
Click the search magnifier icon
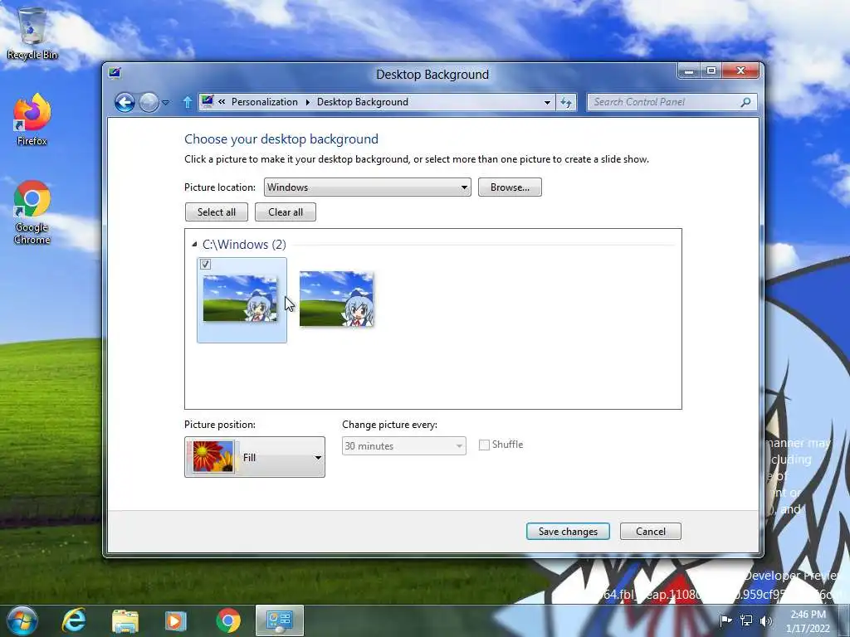click(746, 102)
